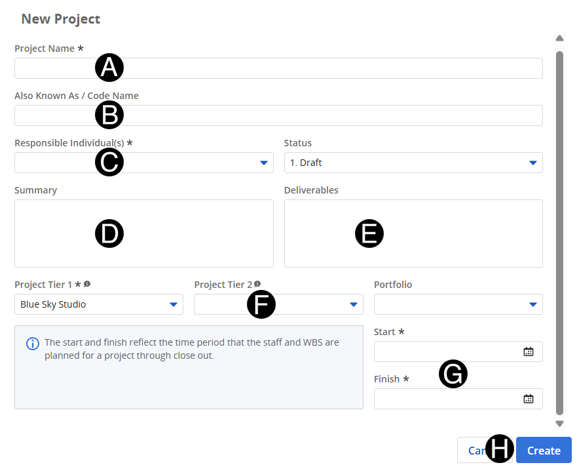This screenshot has width=577, height=467.
Task: Open the Status dropdown showing Draft
Action: [x=533, y=163]
